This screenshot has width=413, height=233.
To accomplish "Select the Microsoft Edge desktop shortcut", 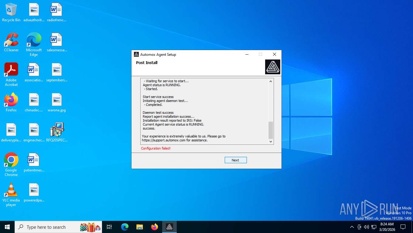I will point(34,45).
